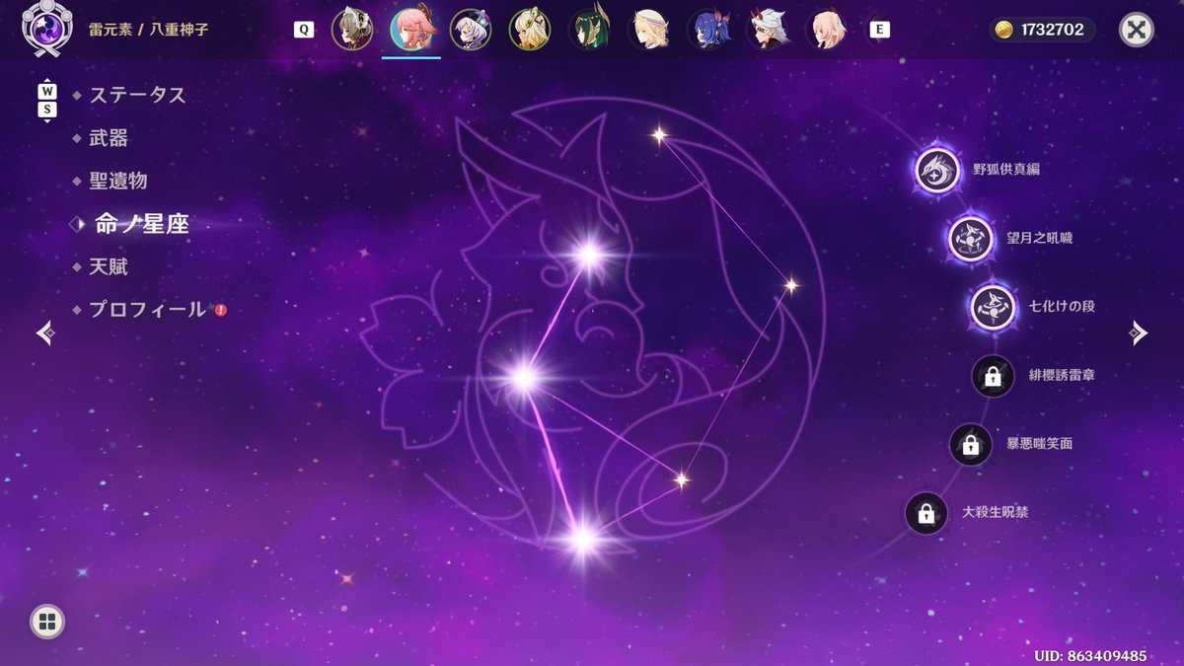Click the 緋櫻誘雷章 label text

[x=1062, y=376]
